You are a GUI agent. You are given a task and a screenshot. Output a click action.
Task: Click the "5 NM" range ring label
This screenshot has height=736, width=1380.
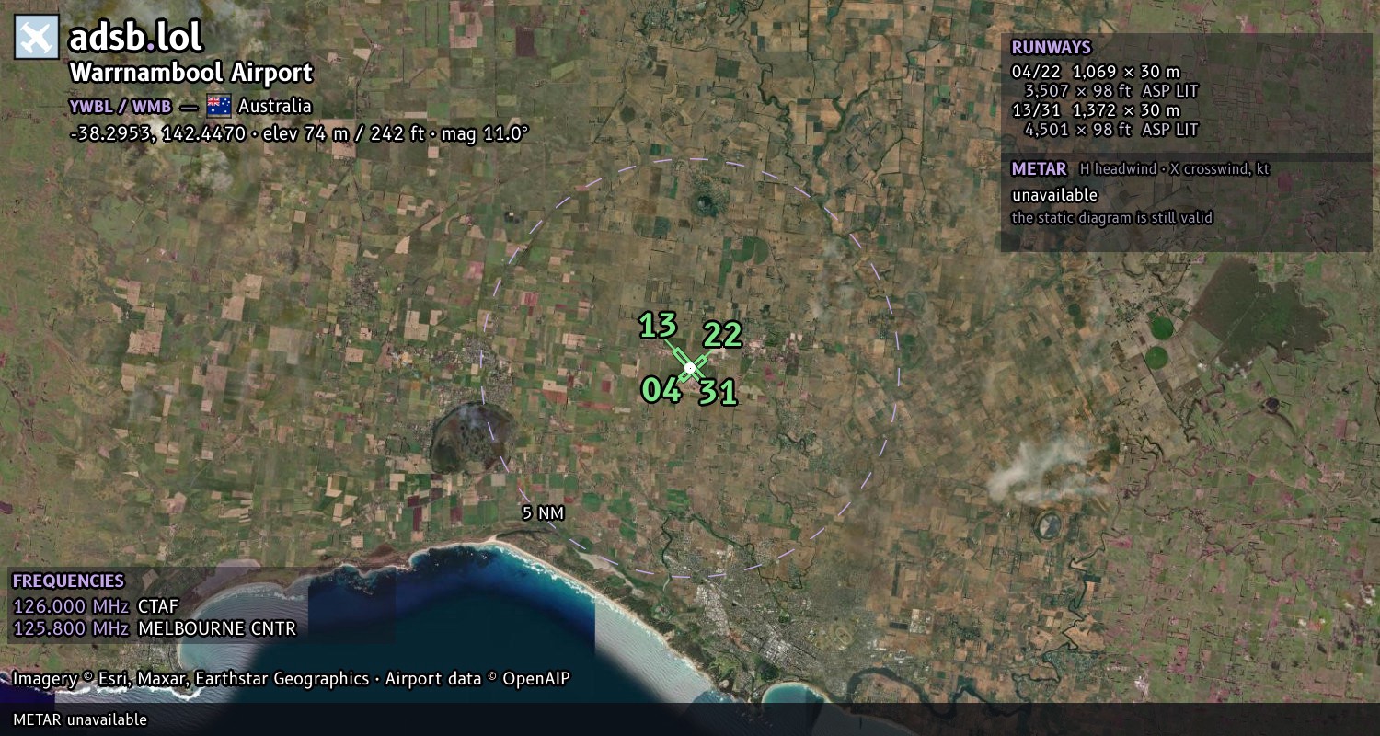543,513
